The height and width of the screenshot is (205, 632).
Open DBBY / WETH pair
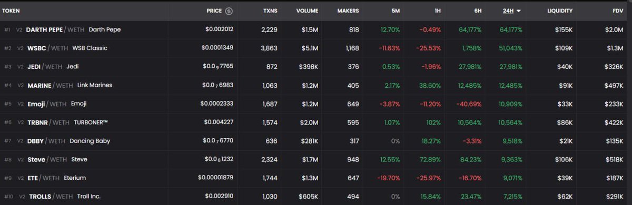pyautogui.click(x=46, y=141)
